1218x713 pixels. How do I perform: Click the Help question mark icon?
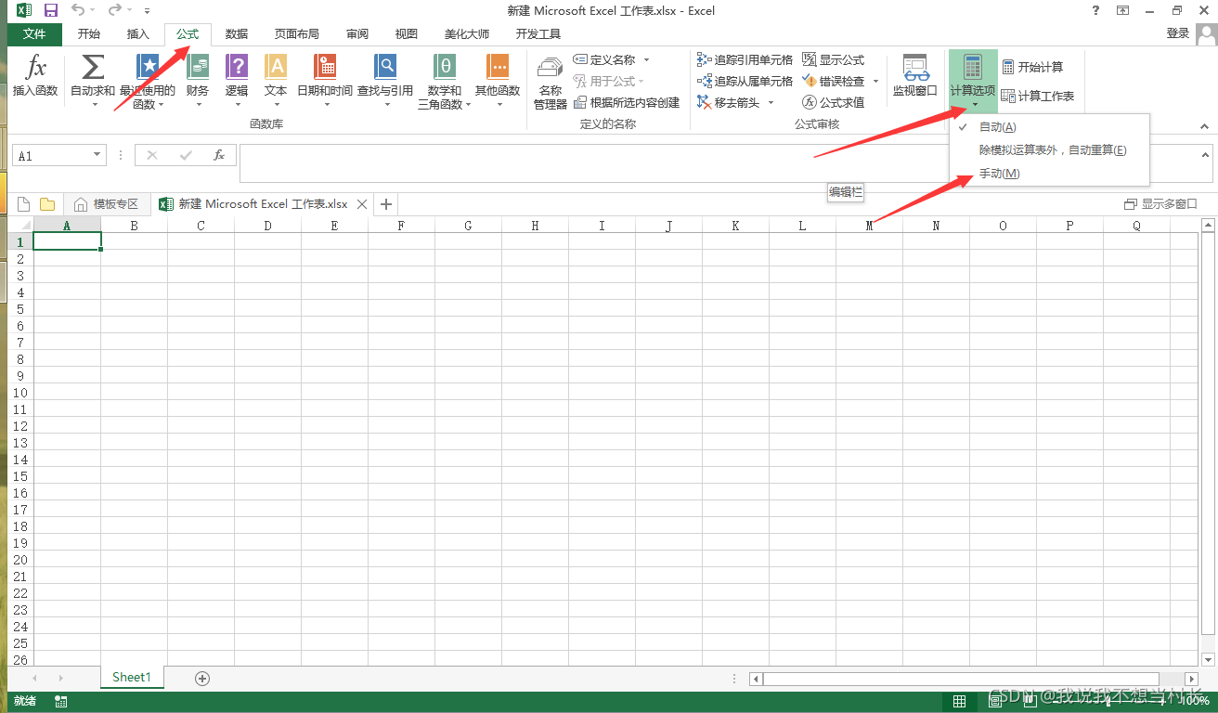(1095, 10)
